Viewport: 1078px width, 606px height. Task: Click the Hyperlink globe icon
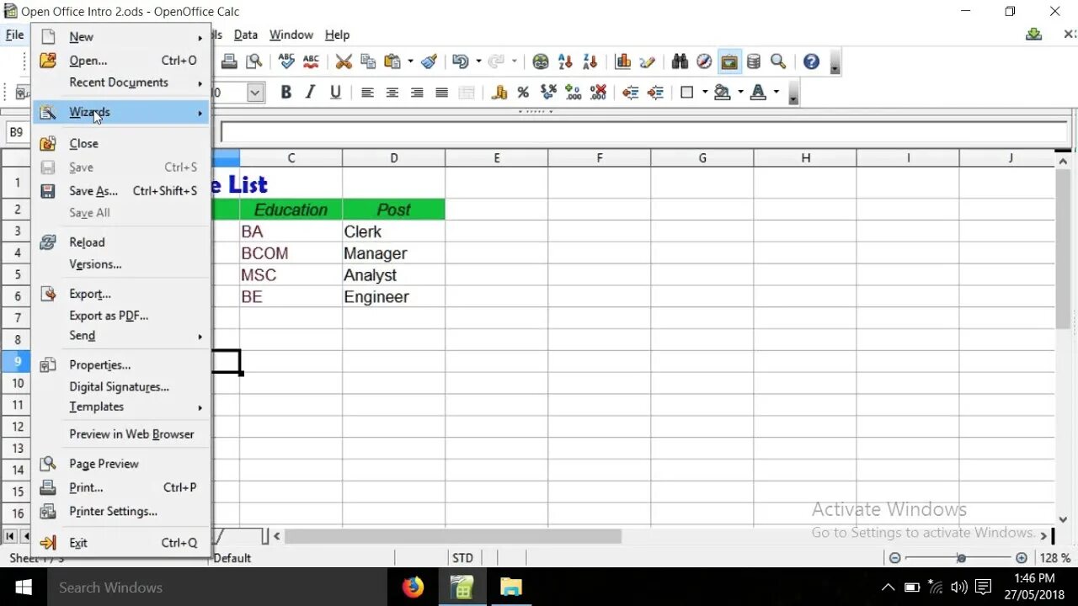pyautogui.click(x=541, y=61)
